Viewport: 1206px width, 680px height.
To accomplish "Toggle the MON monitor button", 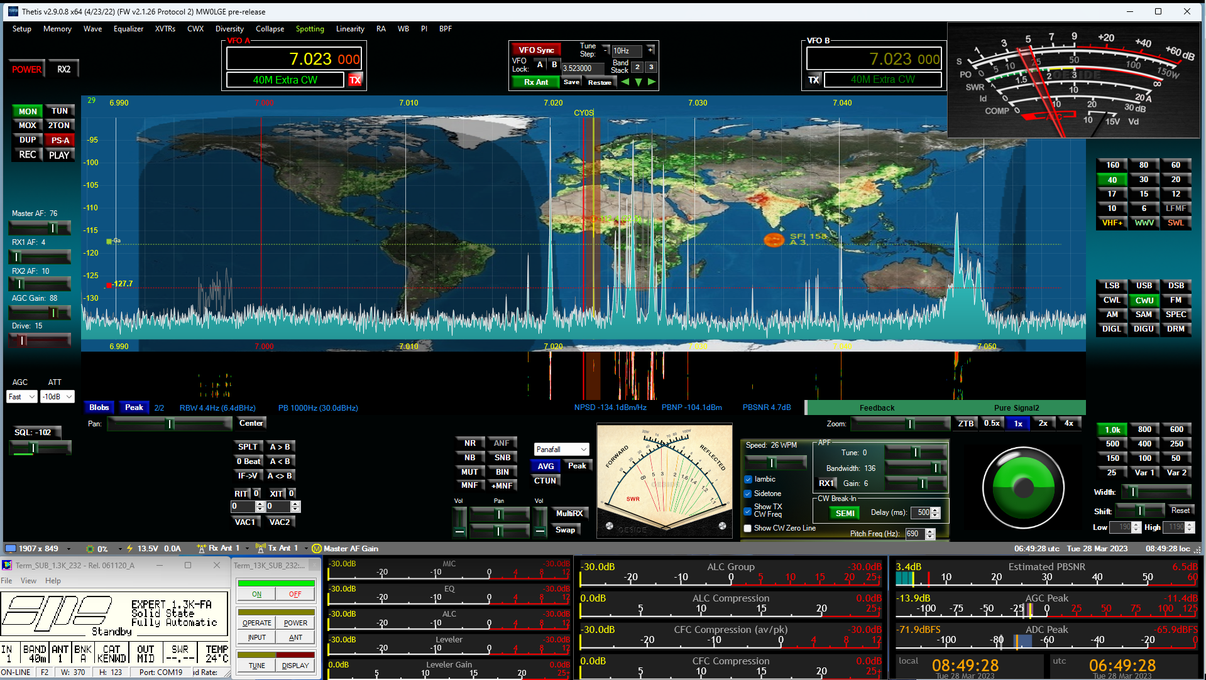I will tap(28, 111).
